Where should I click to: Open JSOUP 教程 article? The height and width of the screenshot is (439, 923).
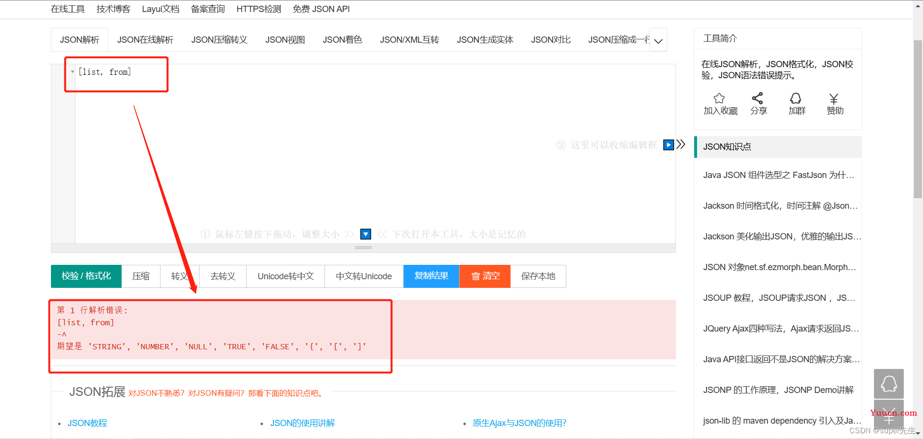click(779, 298)
